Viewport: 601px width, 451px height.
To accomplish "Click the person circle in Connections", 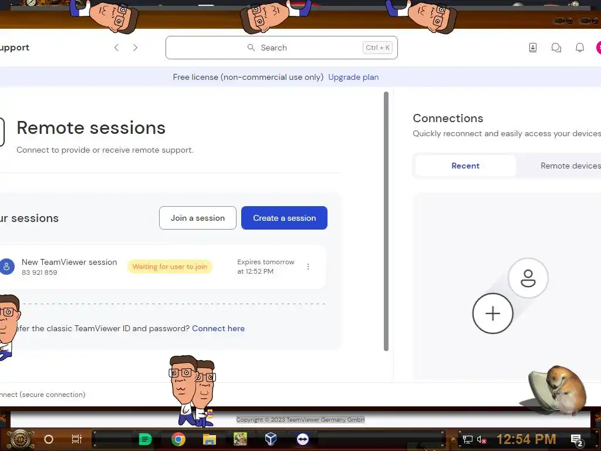I will tap(528, 278).
